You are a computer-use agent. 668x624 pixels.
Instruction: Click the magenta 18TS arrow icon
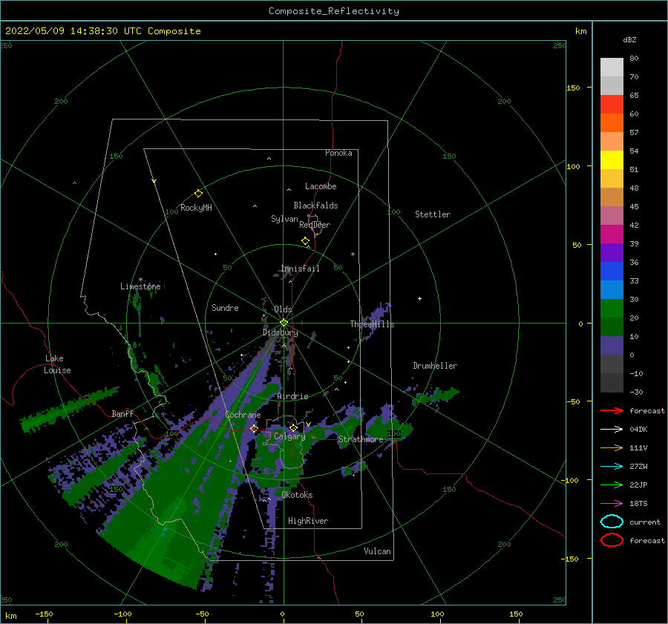point(612,504)
